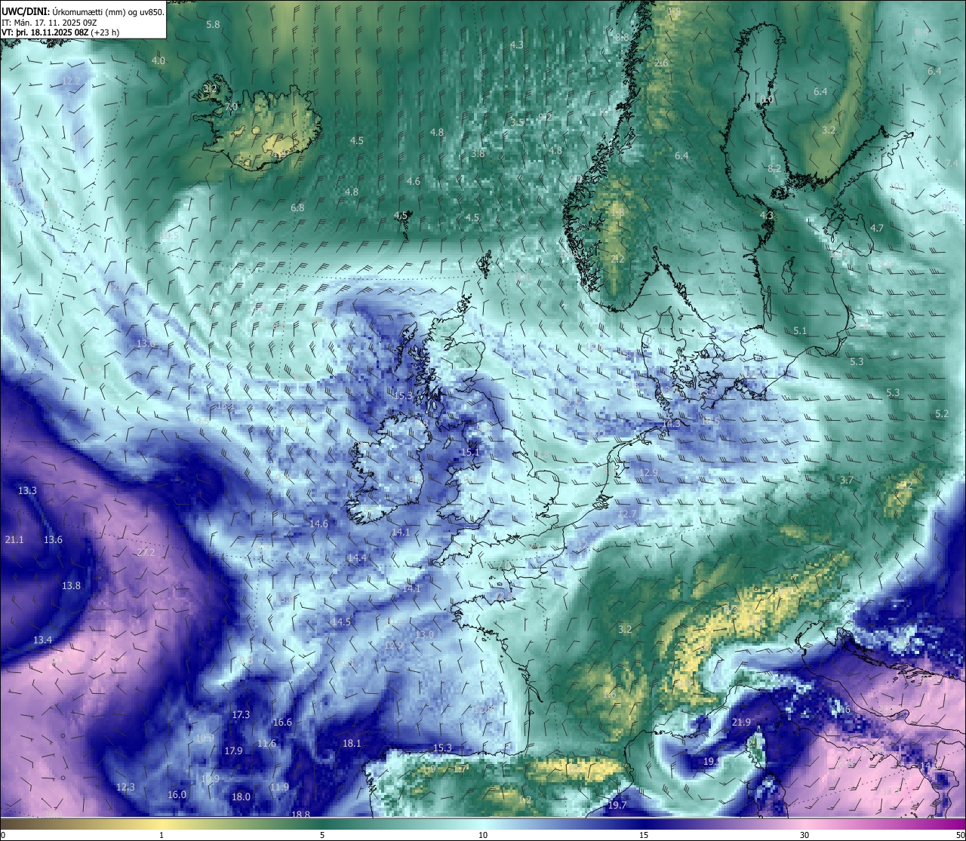This screenshot has height=841, width=966.
Task: Click the 18.0 value label
Action: [x=241, y=796]
